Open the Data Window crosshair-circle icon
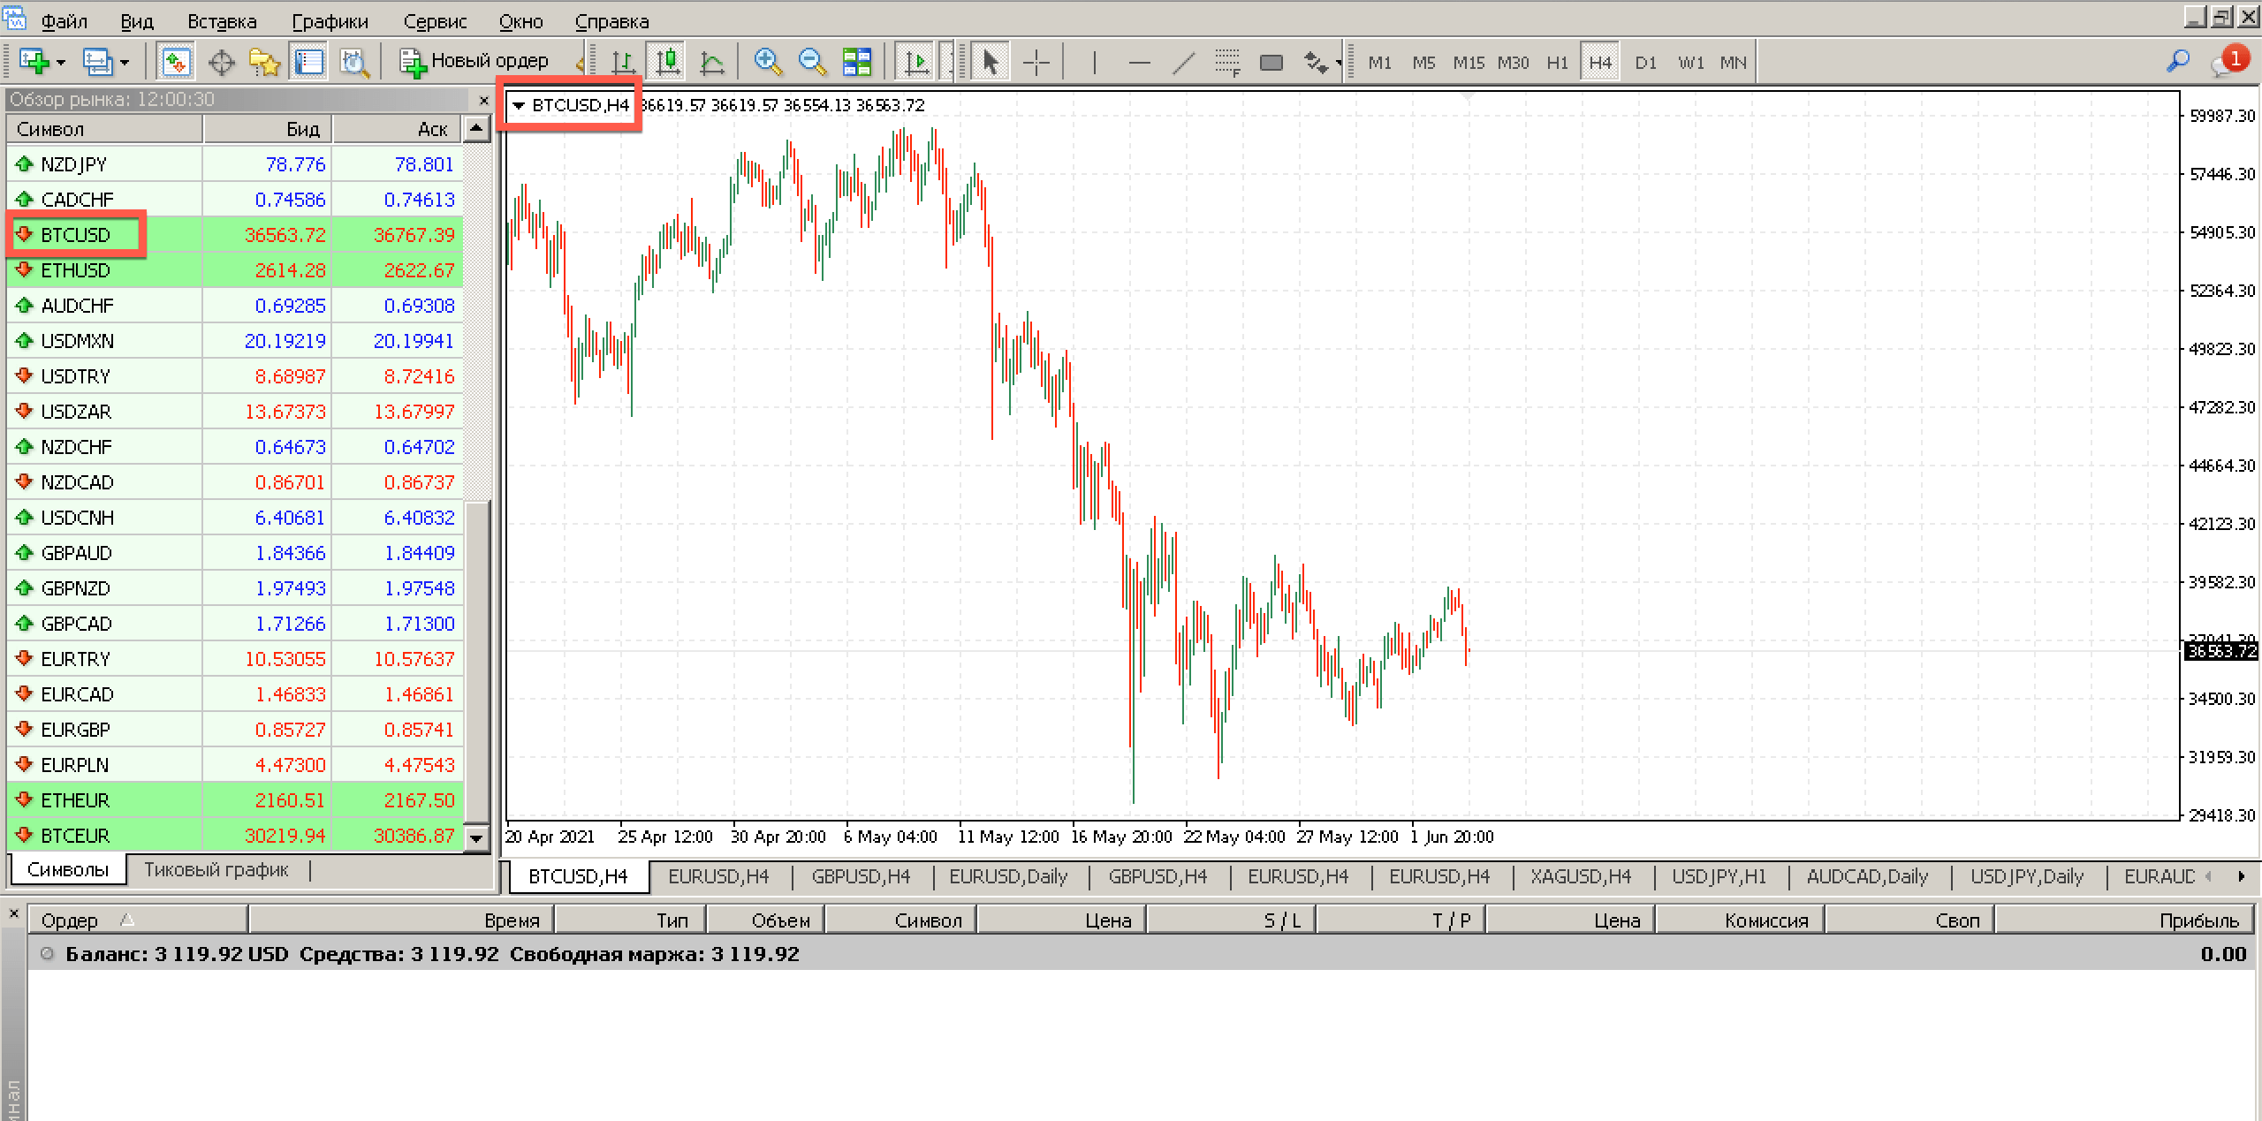This screenshot has width=2262, height=1121. (221, 62)
